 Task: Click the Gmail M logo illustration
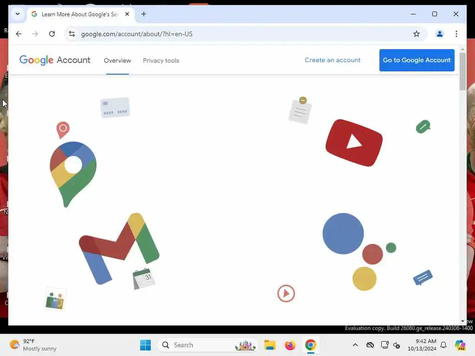(x=119, y=248)
